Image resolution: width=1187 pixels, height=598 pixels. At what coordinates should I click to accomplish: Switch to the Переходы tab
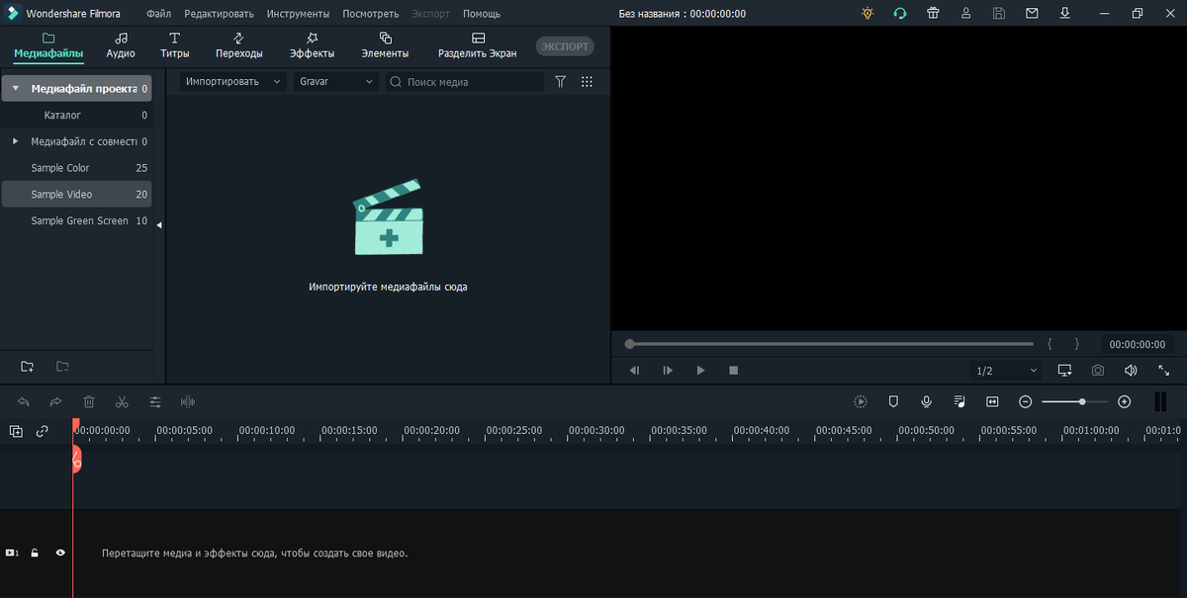239,45
